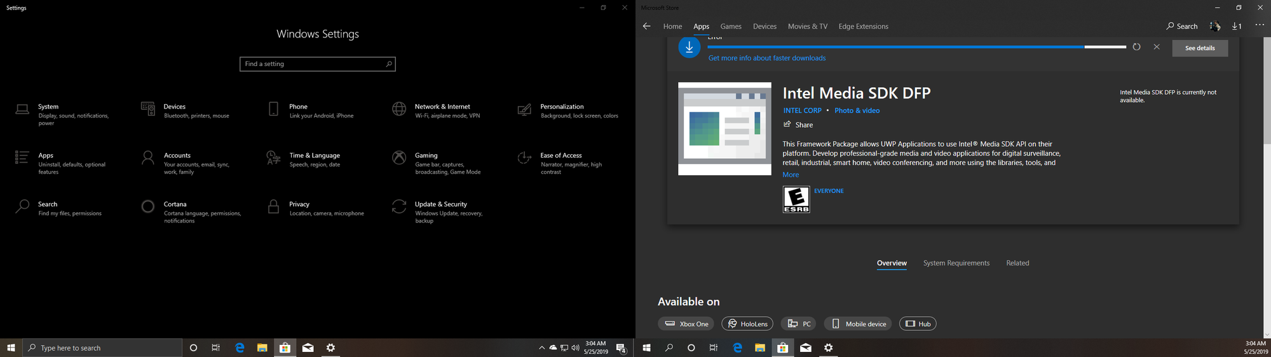Launch Edge from left taskbar
1271x357 pixels.
[x=240, y=347]
